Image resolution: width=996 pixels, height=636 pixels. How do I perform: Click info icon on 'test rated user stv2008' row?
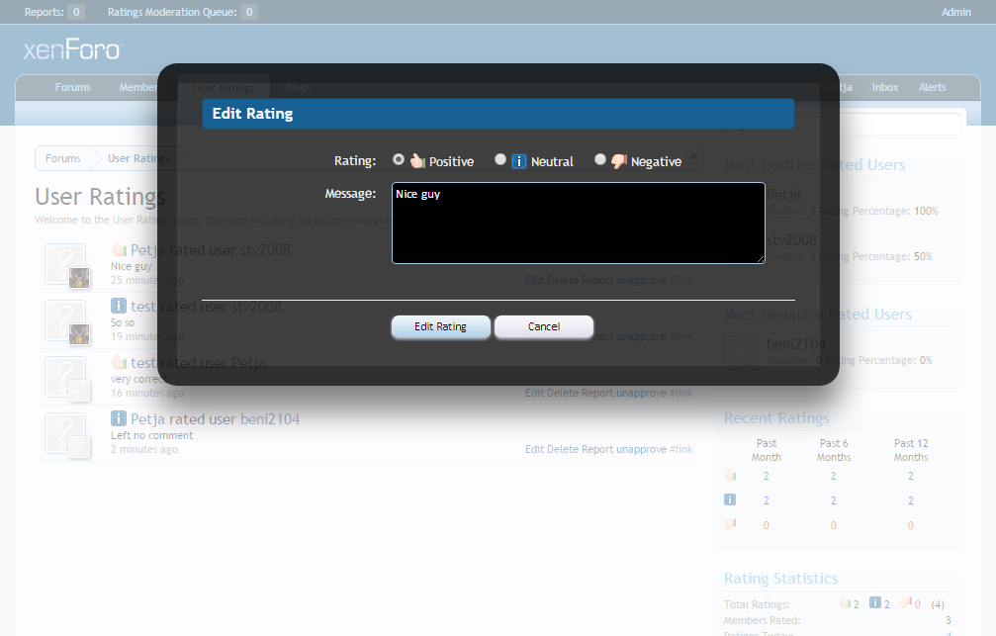tap(119, 306)
